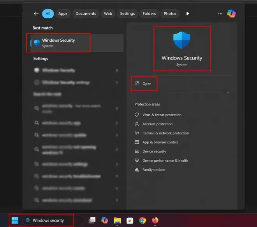
Task: Click the Virus & threat protection shield icon
Action: (137, 115)
